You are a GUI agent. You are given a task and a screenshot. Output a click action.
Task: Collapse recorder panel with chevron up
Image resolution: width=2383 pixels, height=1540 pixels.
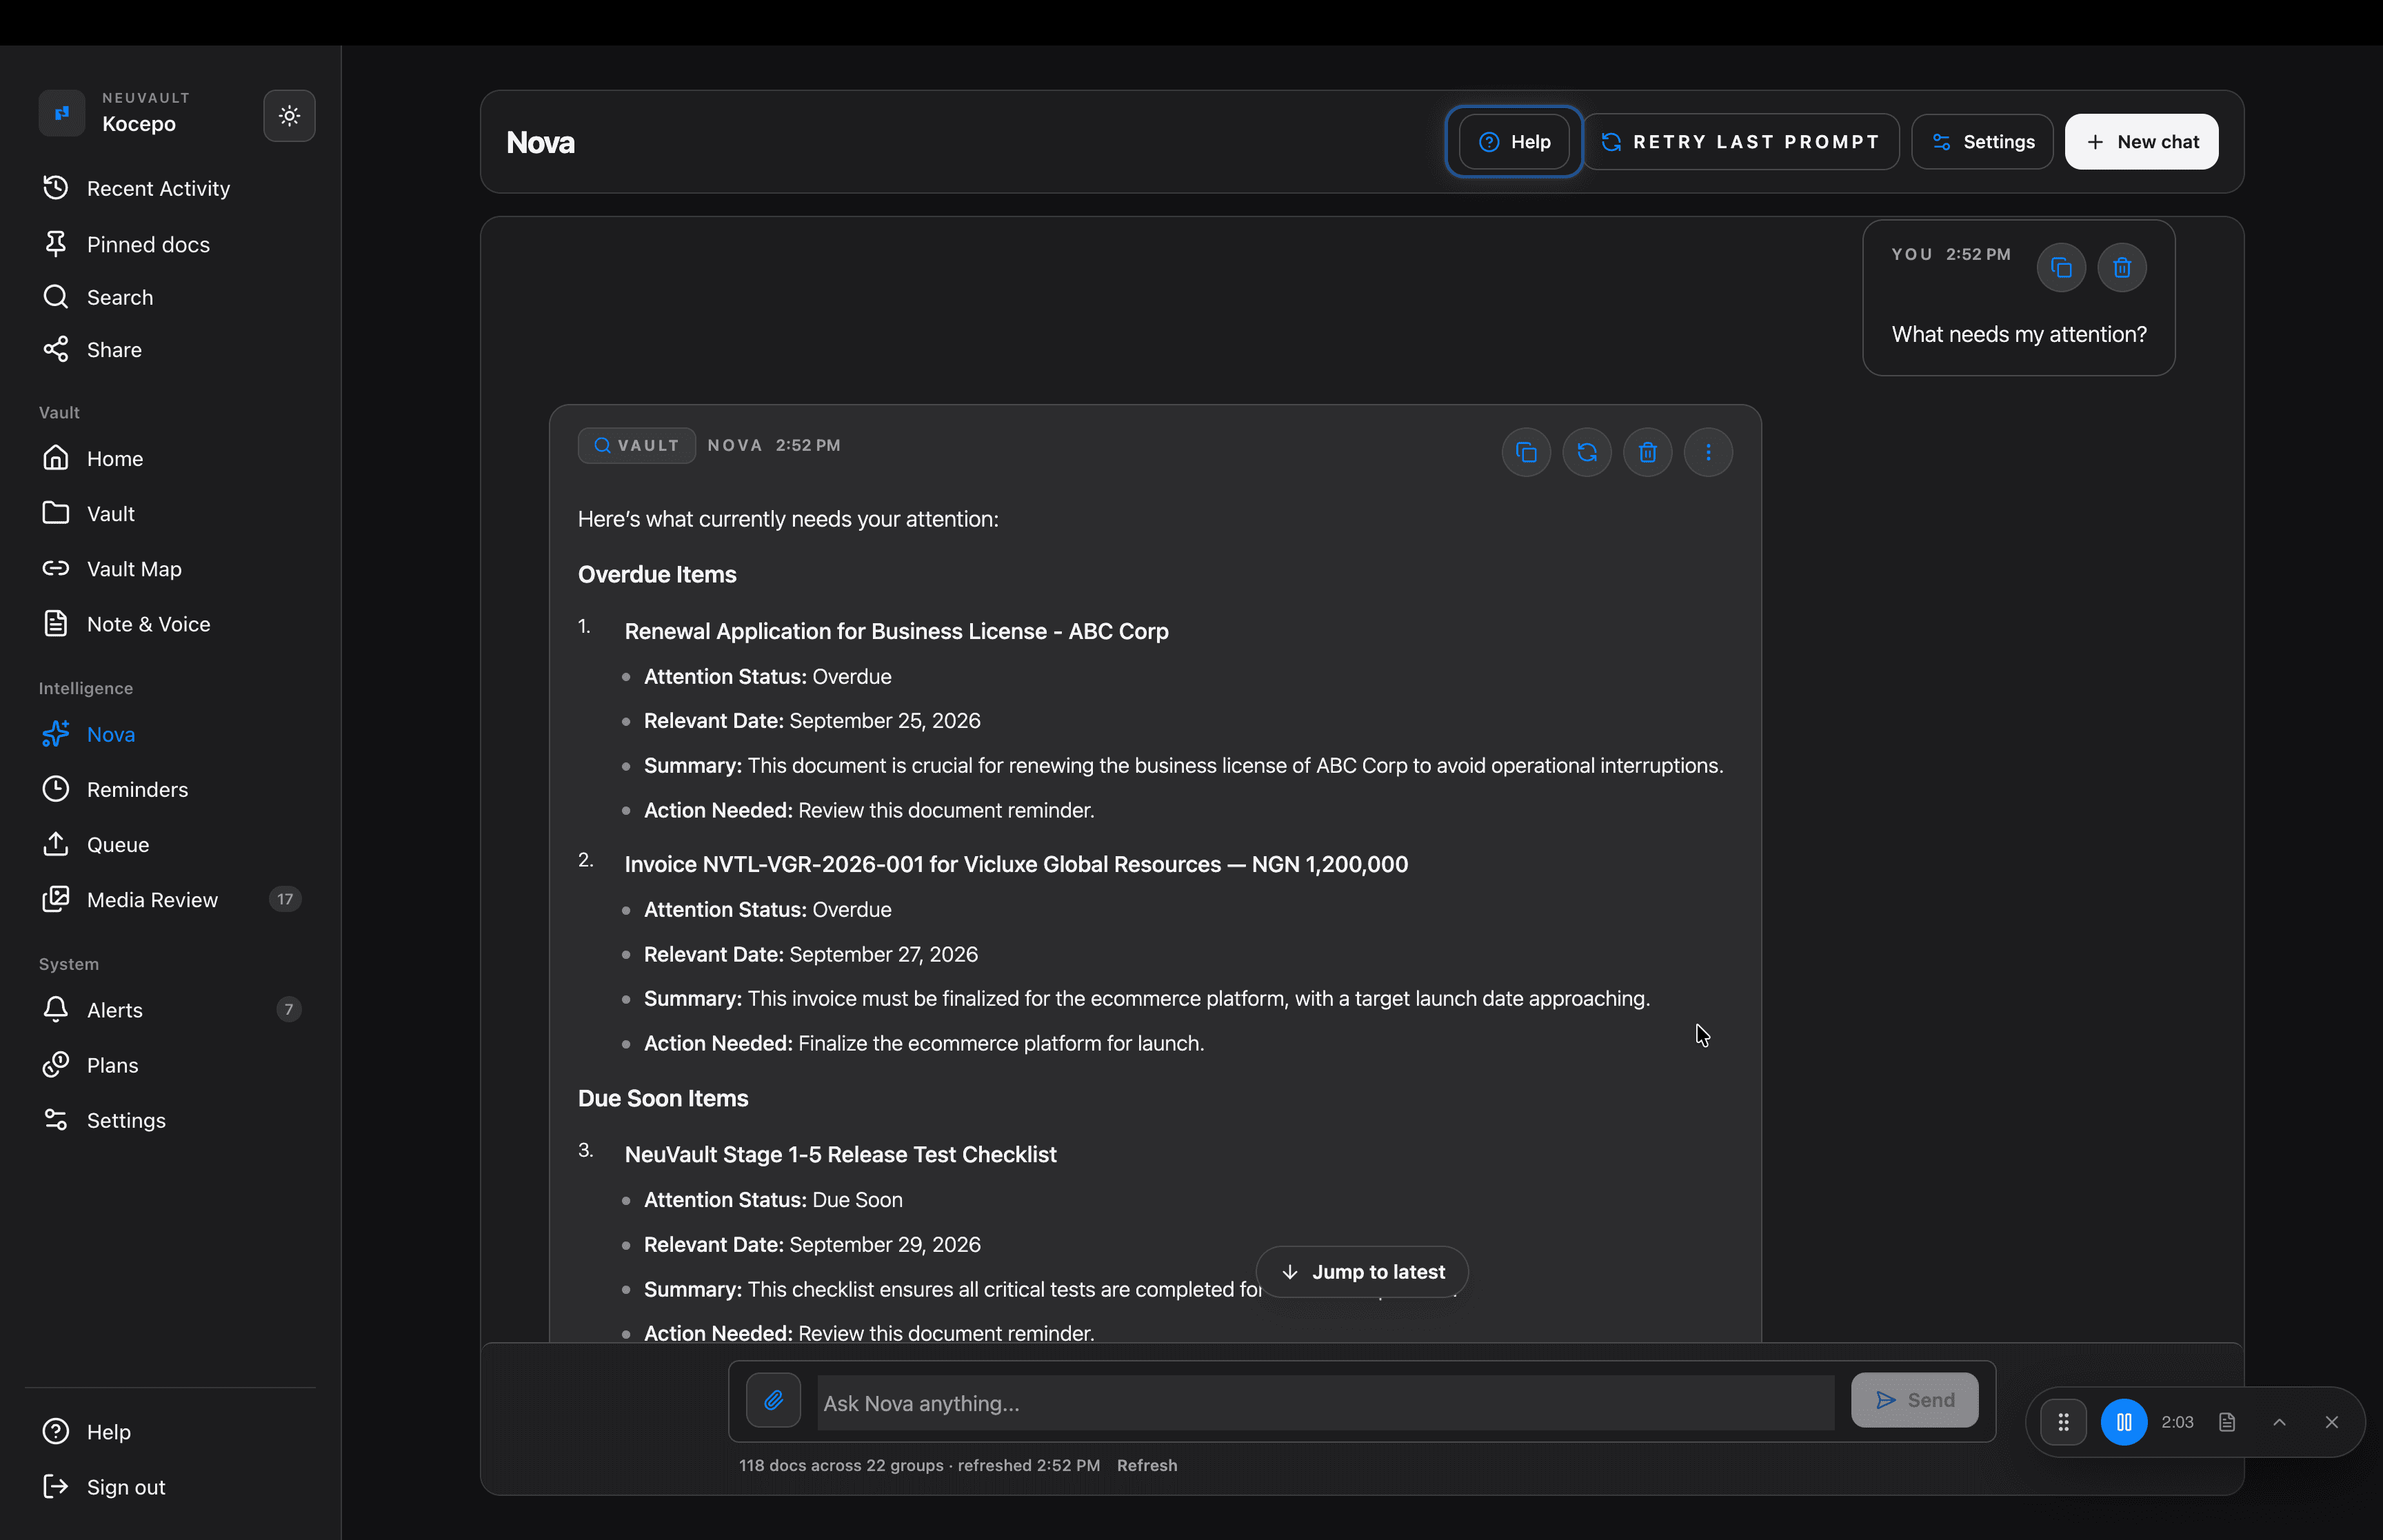2279,1422
